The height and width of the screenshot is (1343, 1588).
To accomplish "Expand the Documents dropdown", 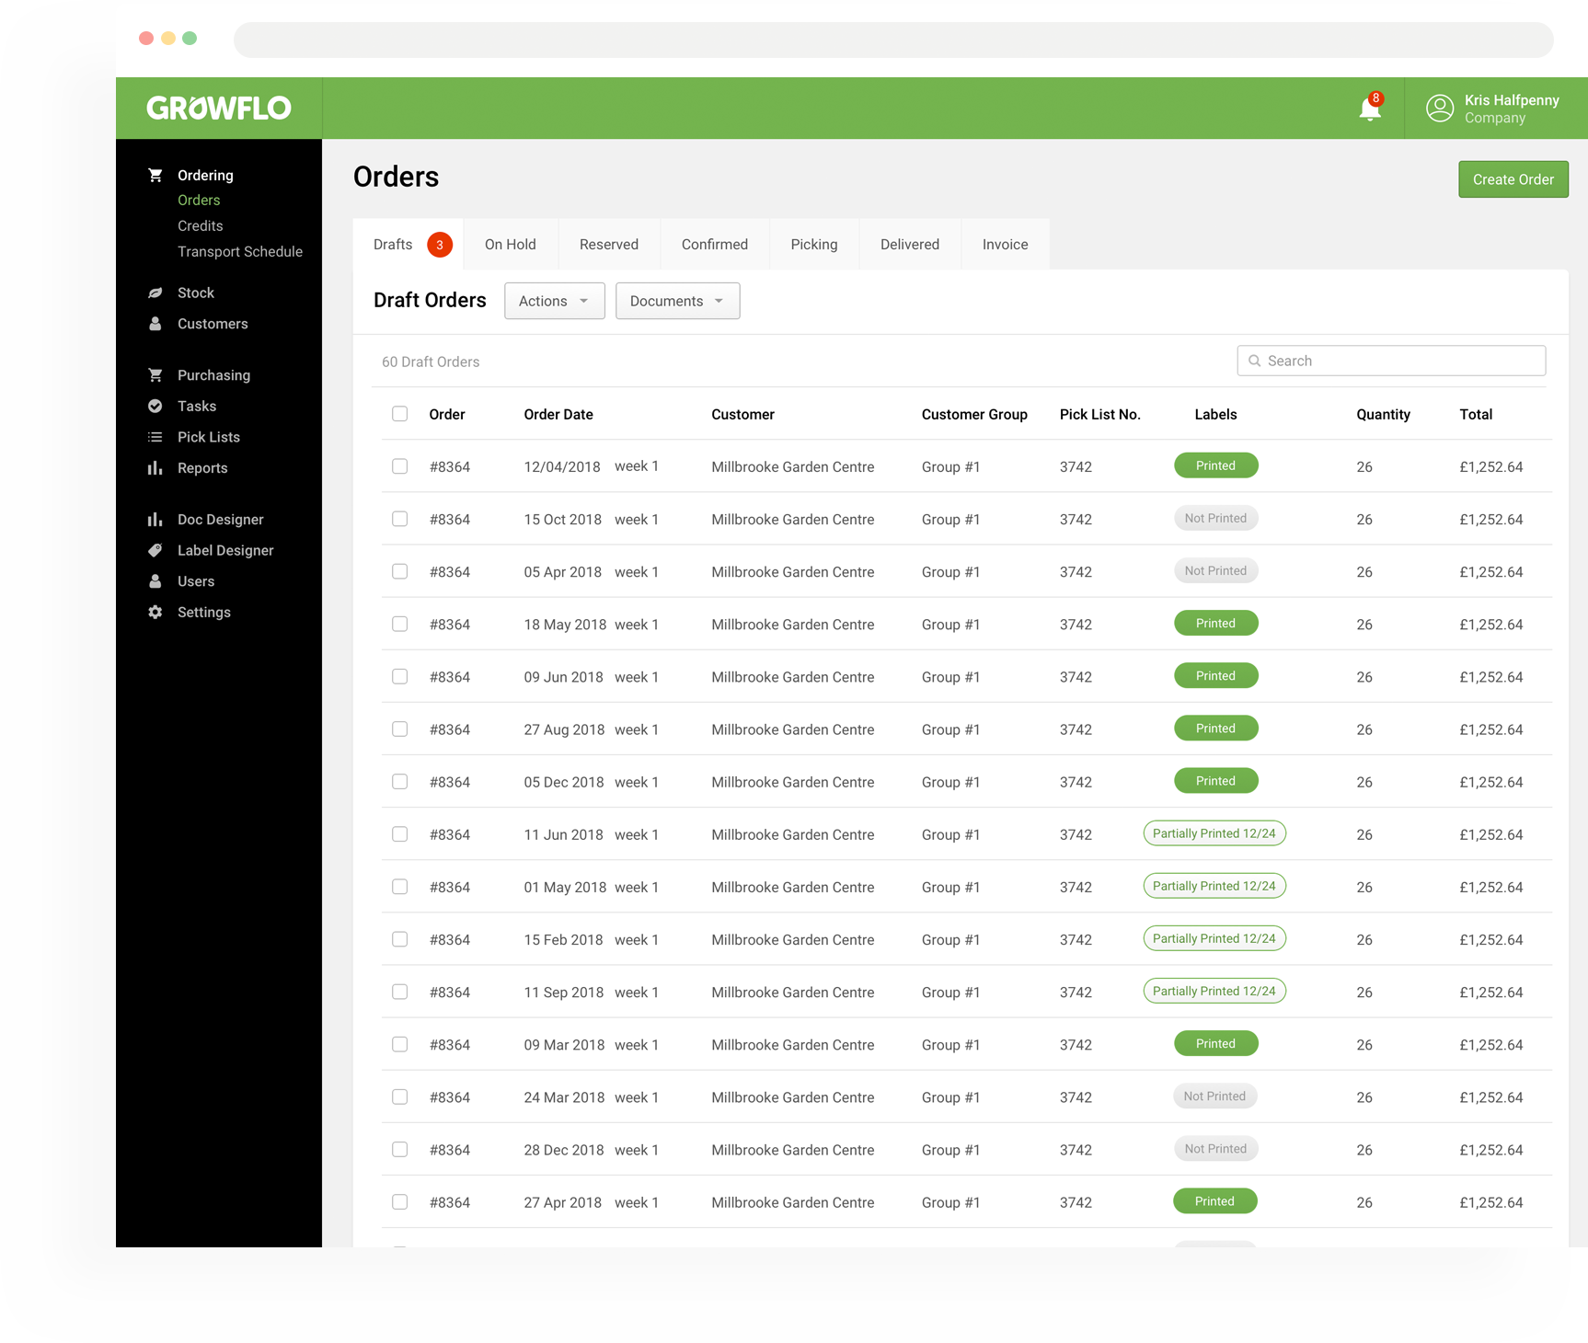I will (676, 301).
